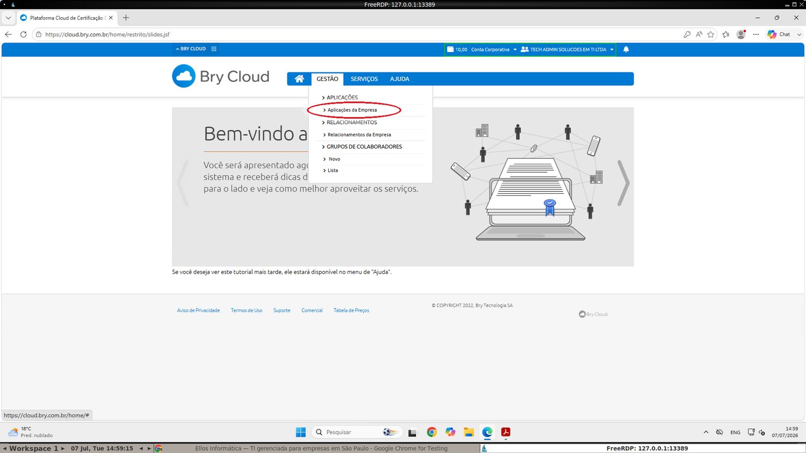The image size is (806, 453).
Task: Open Microsoft Edge from taskbar
Action: pos(487,432)
